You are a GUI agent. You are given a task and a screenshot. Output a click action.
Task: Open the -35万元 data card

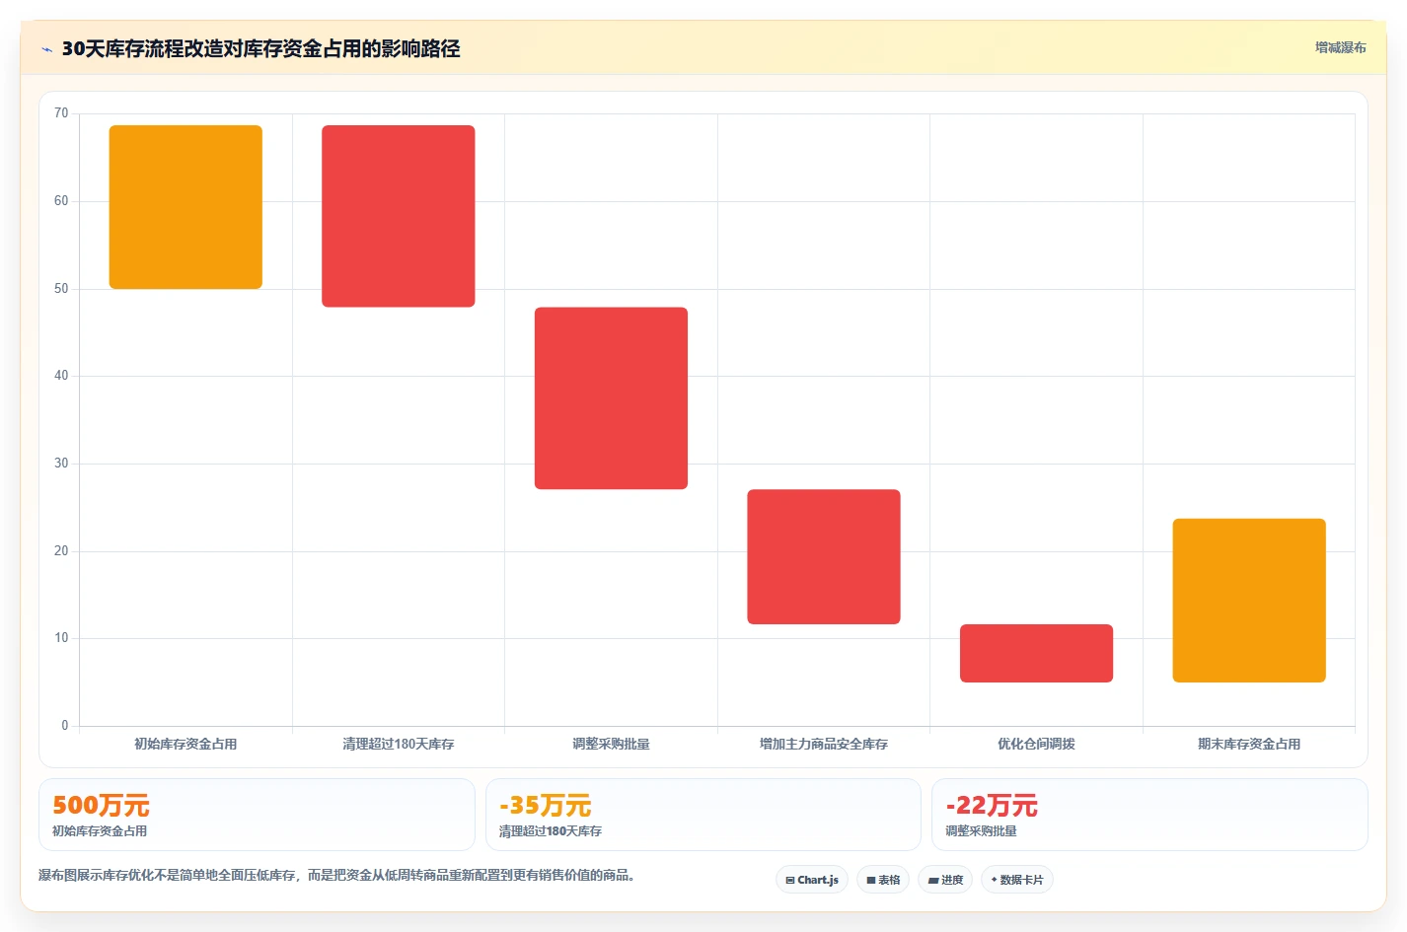tap(703, 815)
